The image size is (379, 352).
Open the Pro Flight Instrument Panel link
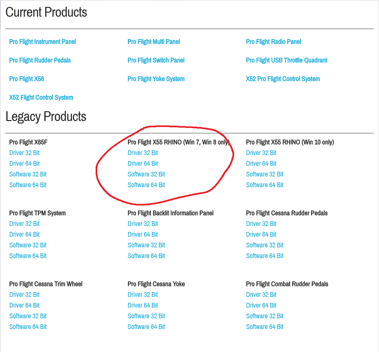tap(43, 42)
